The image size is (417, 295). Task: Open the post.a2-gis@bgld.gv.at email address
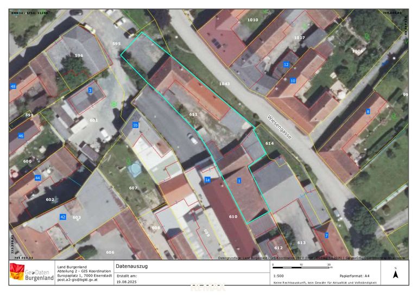[x=78, y=280]
